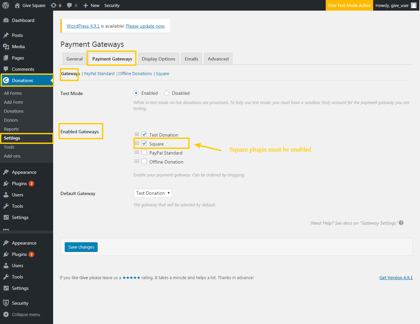Open Add Form in Donations submenu
Screen dimensions: 420x324
[13, 102]
